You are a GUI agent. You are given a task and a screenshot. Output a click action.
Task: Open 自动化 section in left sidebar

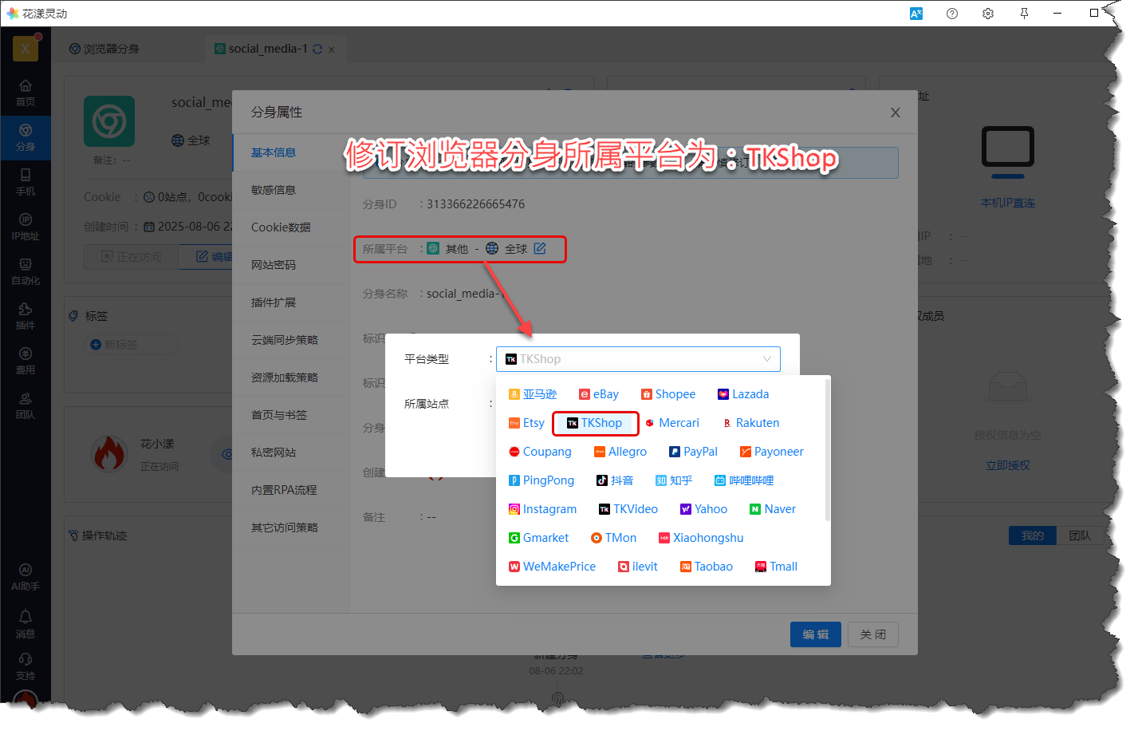[26, 272]
